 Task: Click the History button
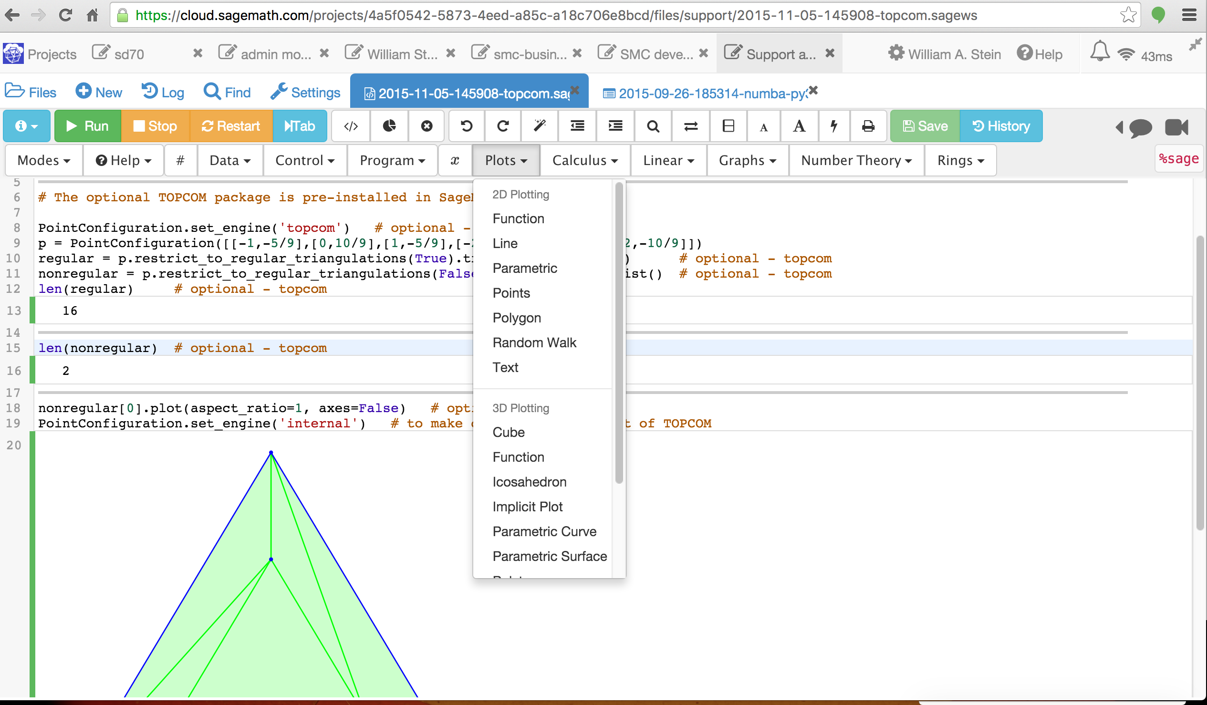(x=1000, y=126)
